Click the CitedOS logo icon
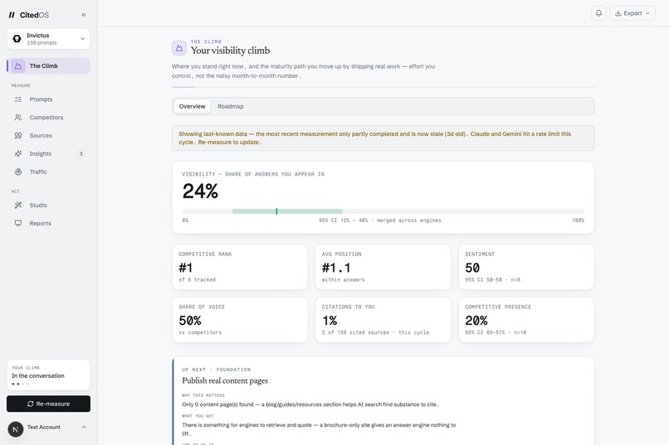669x445 pixels. pos(12,15)
